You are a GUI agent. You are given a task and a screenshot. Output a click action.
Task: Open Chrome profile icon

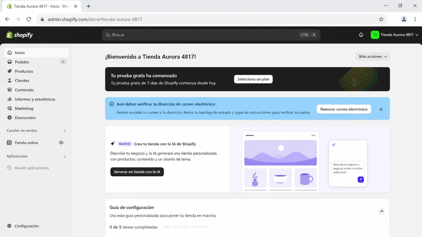click(404, 19)
